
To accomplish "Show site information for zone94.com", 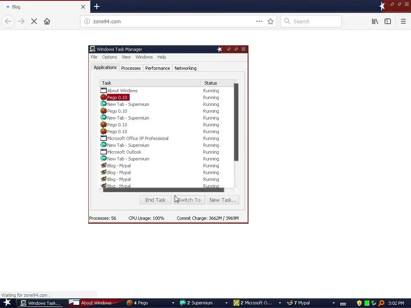I will click(x=87, y=22).
